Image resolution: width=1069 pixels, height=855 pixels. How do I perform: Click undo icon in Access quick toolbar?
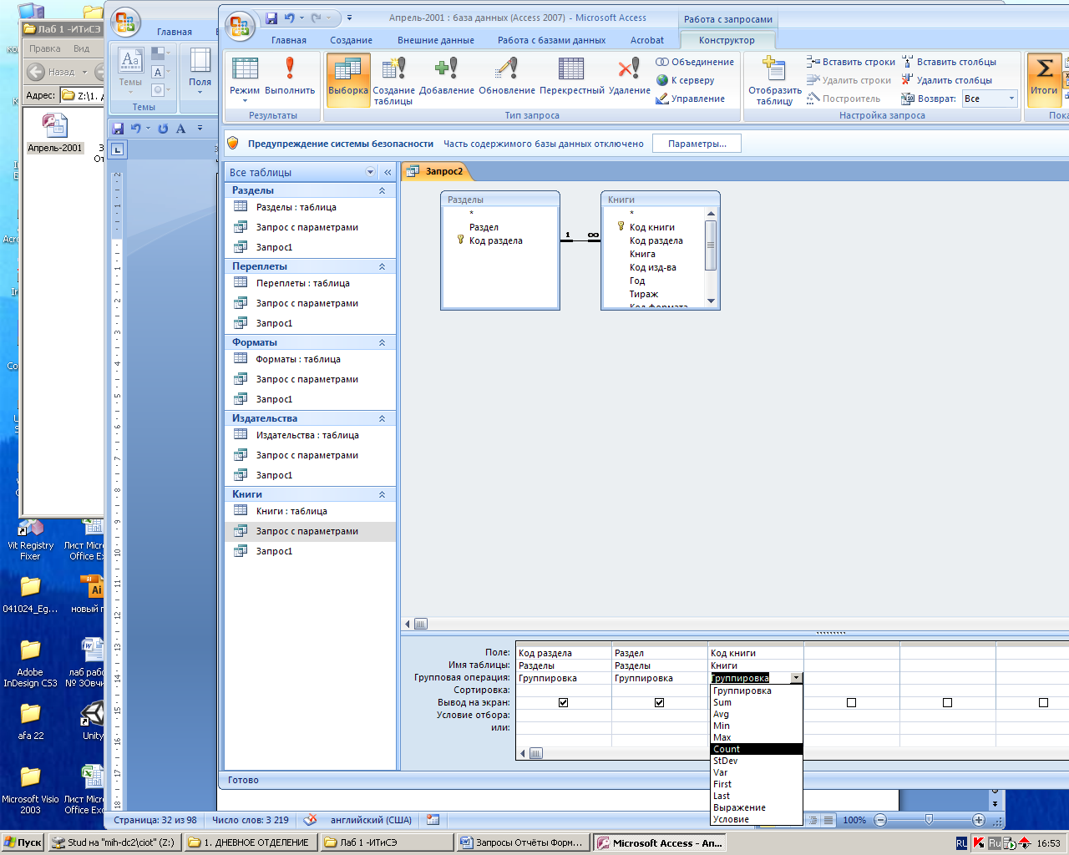(x=290, y=18)
